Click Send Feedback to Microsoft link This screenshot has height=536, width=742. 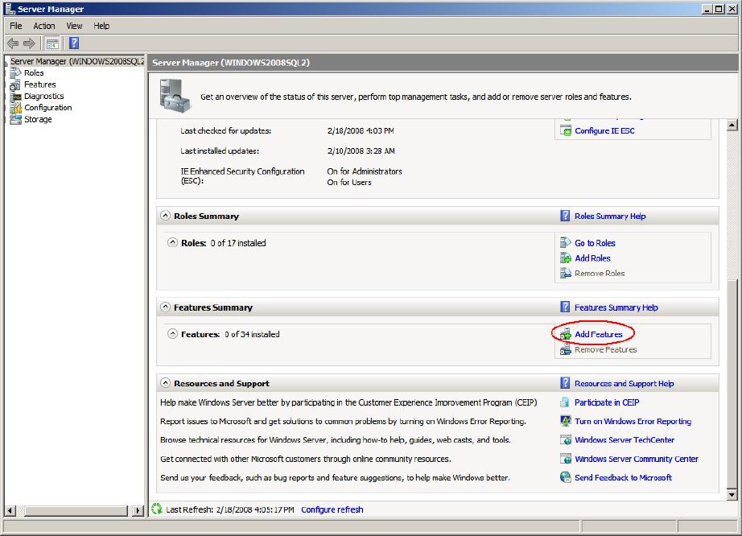[x=623, y=478]
